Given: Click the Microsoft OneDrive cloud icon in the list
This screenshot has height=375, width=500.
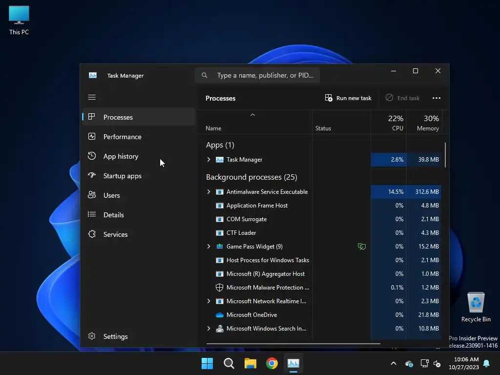Looking at the screenshot, I should pos(219,315).
